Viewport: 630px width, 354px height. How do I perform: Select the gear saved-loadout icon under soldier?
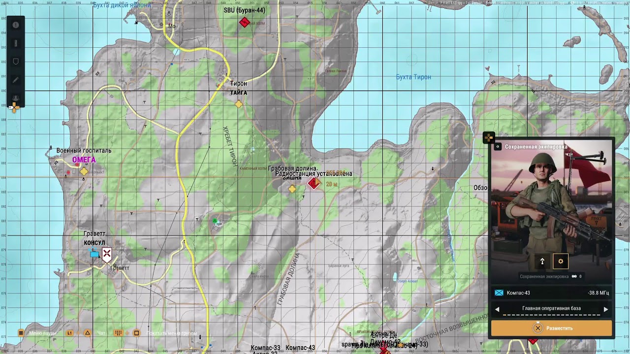pos(561,262)
